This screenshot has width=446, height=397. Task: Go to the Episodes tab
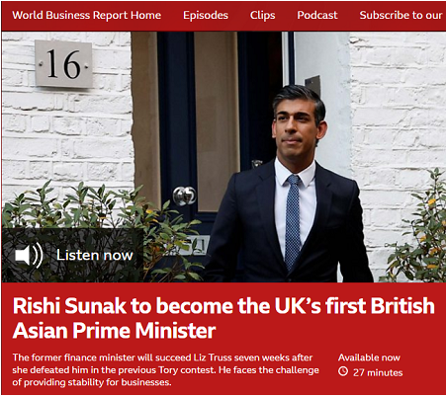[x=206, y=15]
